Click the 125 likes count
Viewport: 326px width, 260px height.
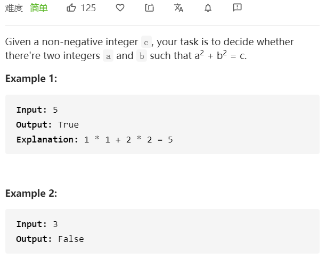88,8
